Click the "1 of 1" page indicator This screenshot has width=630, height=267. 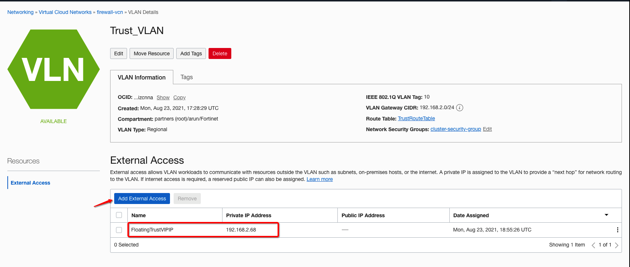click(x=605, y=245)
